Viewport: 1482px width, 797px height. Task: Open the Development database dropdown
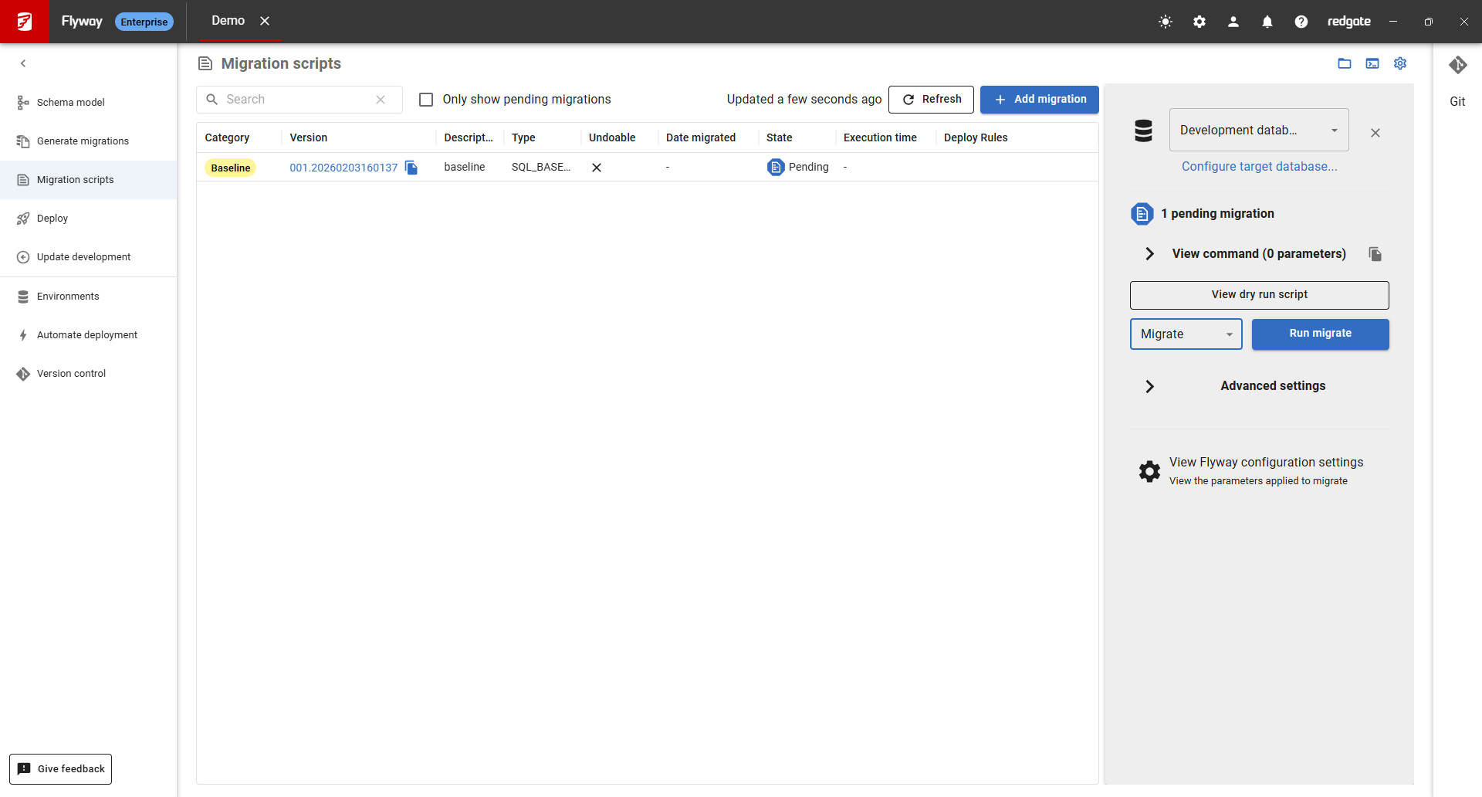point(1259,130)
